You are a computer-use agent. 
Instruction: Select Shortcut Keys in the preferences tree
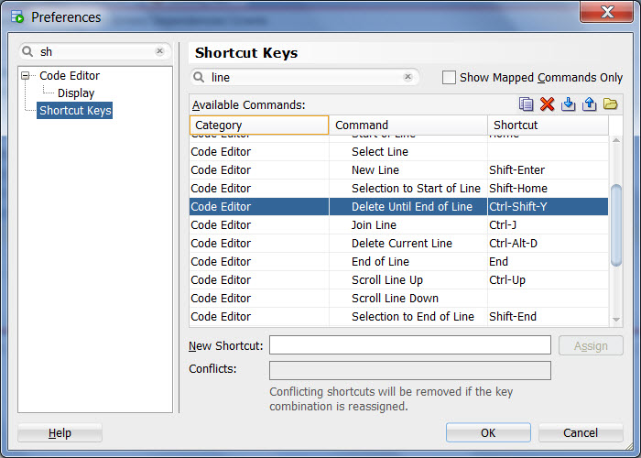point(75,111)
